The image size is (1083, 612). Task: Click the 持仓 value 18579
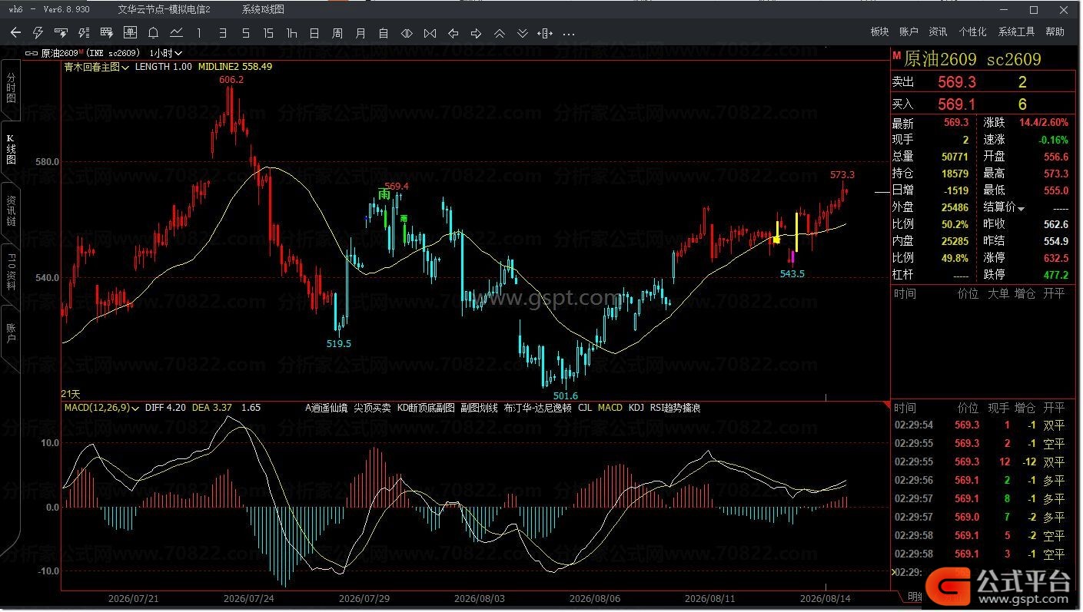click(955, 174)
